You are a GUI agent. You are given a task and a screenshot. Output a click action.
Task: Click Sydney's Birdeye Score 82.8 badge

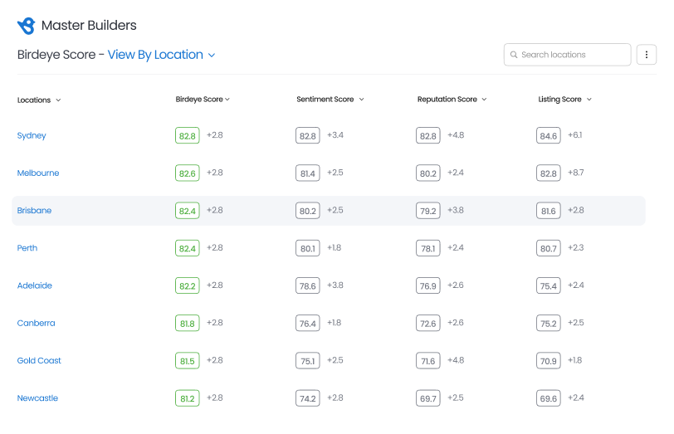tap(188, 135)
